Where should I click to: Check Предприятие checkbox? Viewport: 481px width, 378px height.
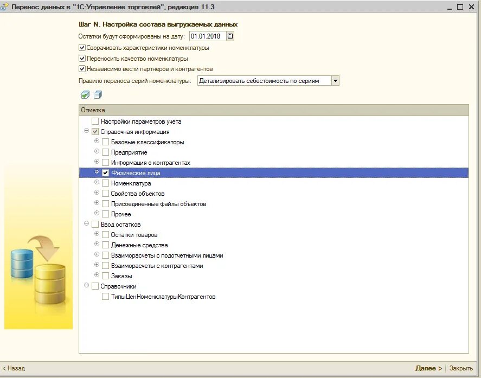pyautogui.click(x=106, y=152)
